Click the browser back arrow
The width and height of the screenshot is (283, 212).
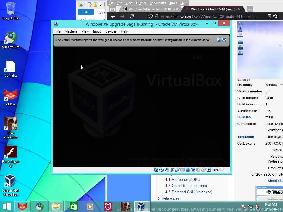pos(113,16)
